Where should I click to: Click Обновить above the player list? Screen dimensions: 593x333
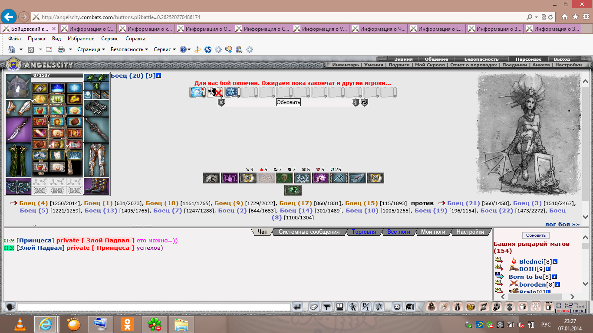536,235
